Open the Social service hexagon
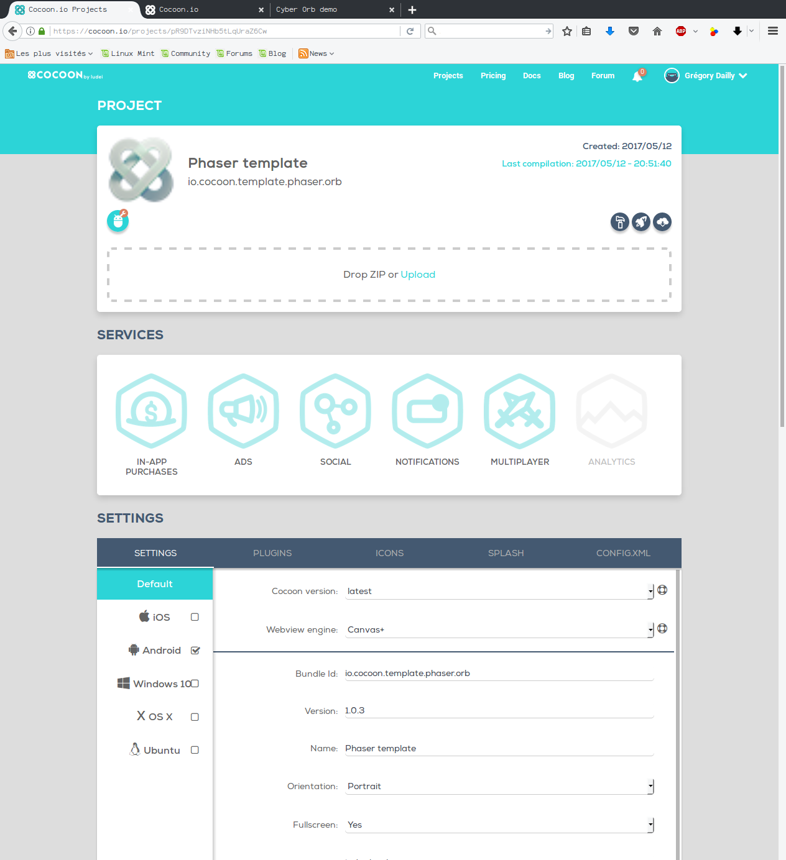Screen dimensions: 786x860 click(335, 411)
